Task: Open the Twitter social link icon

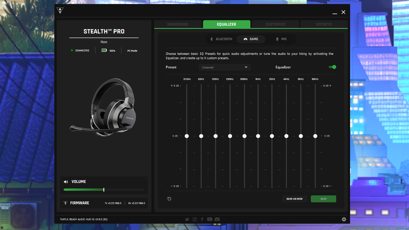Action: [187, 219]
